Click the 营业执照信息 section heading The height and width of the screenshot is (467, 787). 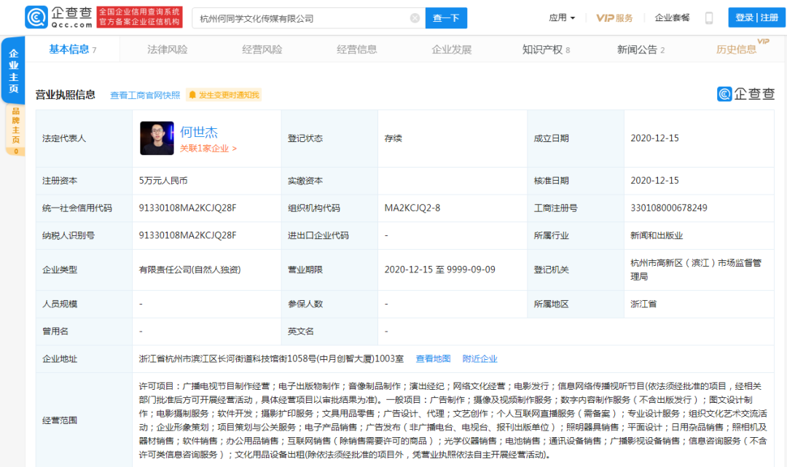[x=66, y=95]
